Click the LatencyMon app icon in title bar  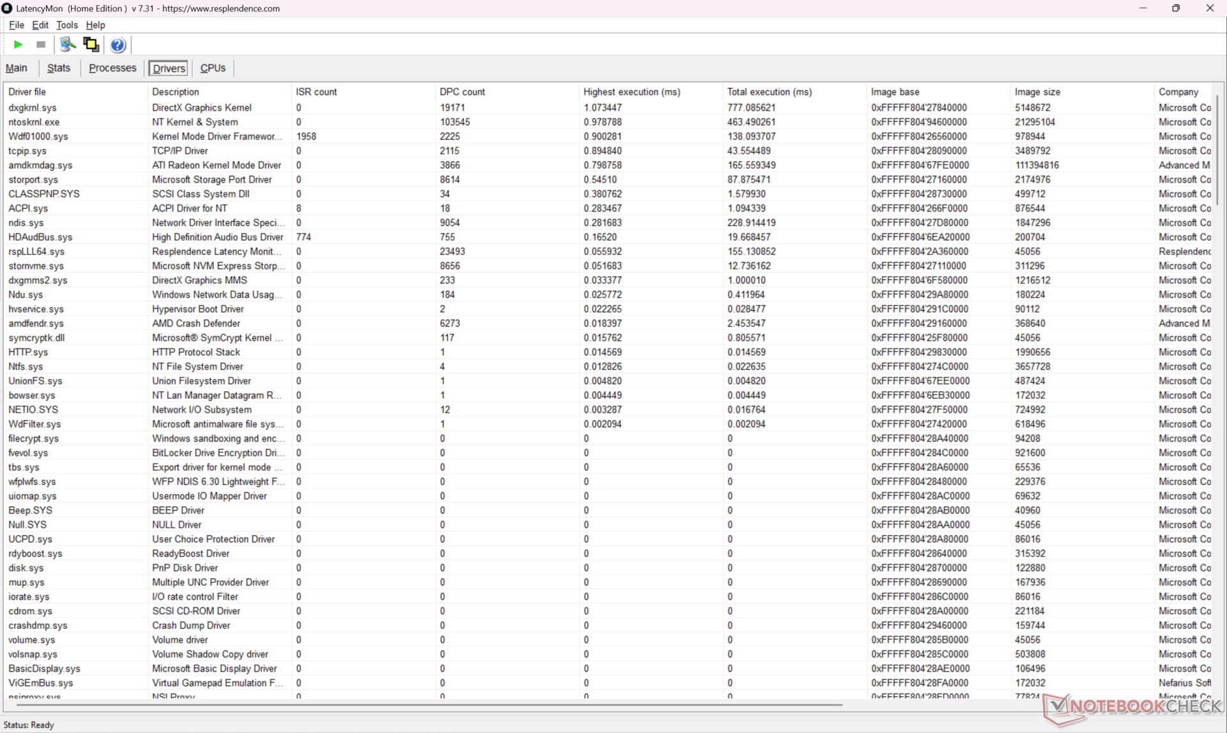(x=7, y=8)
